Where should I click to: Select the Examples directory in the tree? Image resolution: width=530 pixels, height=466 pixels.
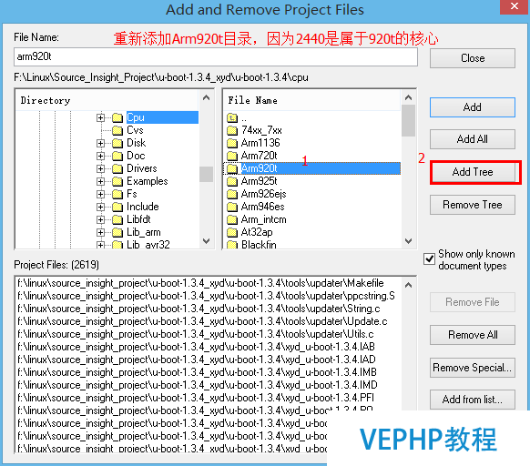[147, 181]
